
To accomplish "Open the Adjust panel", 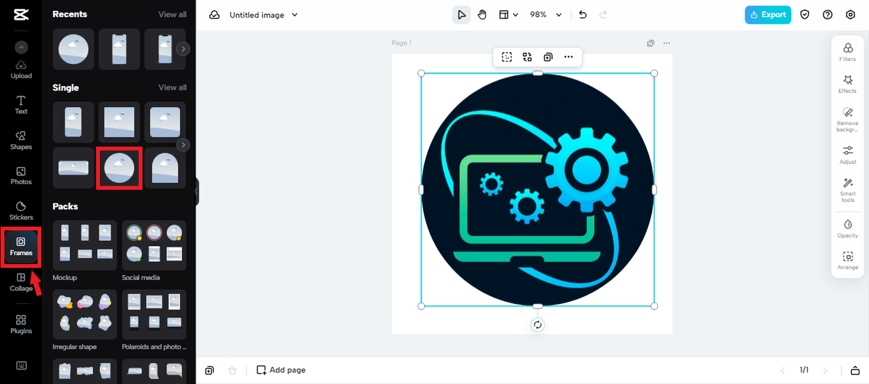I will 847,155.
